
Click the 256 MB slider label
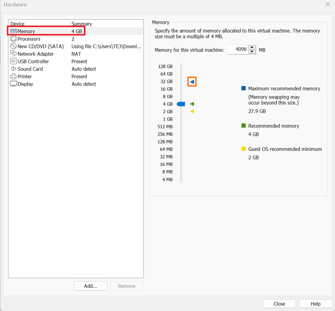[165, 134]
